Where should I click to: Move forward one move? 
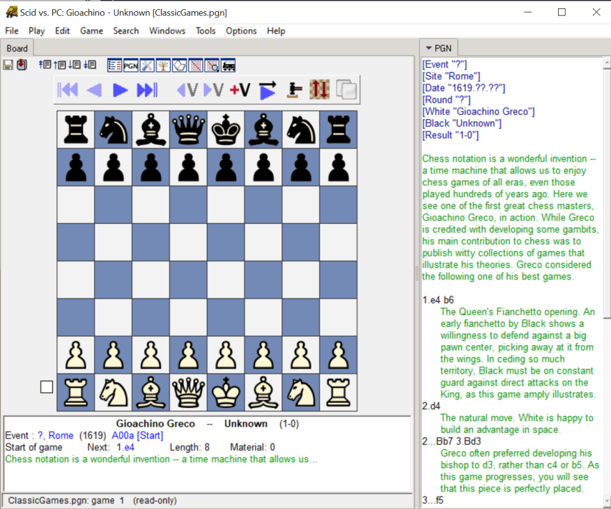(x=120, y=90)
